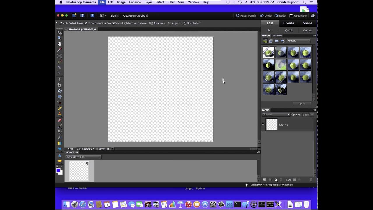Select the Zoom magnifier tool
This screenshot has width=373, height=210.
[x=59, y=38]
